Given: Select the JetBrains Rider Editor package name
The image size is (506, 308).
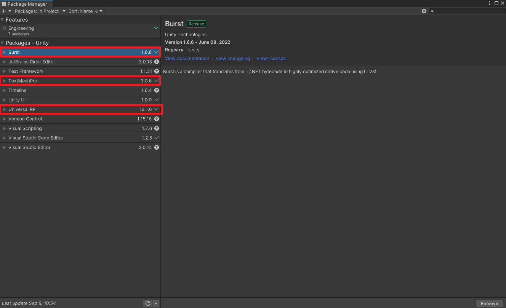Looking at the screenshot, I should 32,62.
